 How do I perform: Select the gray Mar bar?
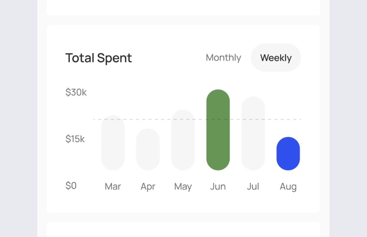(113, 143)
